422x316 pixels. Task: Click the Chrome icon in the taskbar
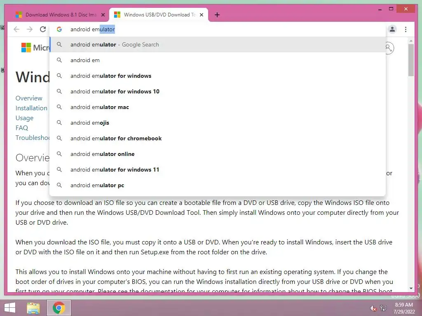59,308
